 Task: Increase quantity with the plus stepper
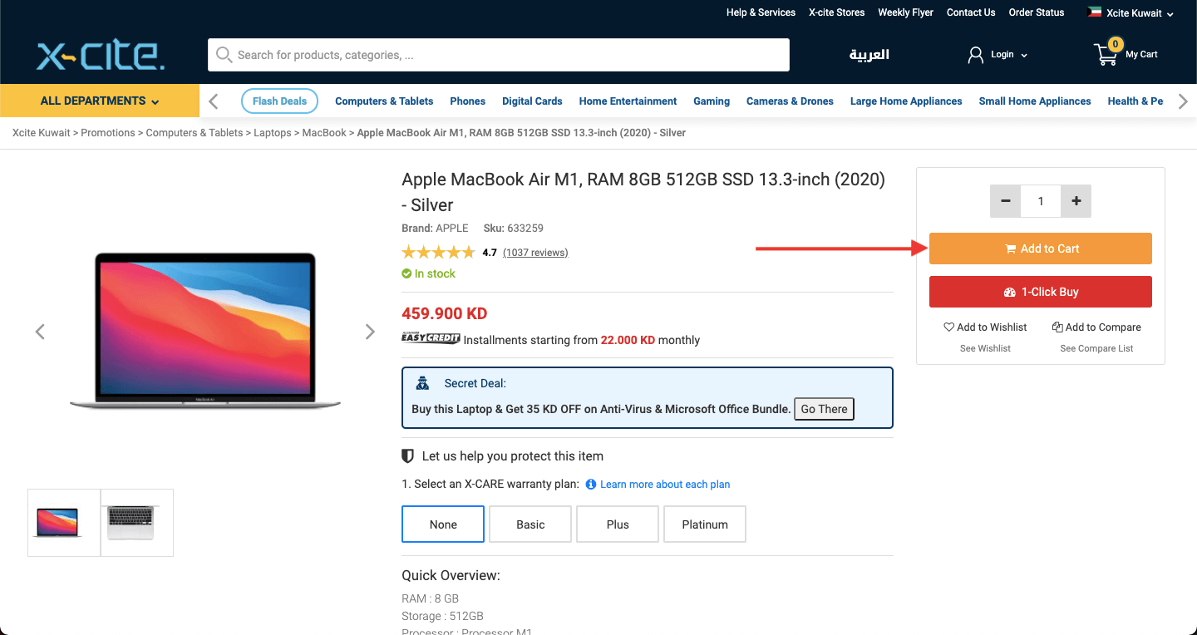[1076, 200]
